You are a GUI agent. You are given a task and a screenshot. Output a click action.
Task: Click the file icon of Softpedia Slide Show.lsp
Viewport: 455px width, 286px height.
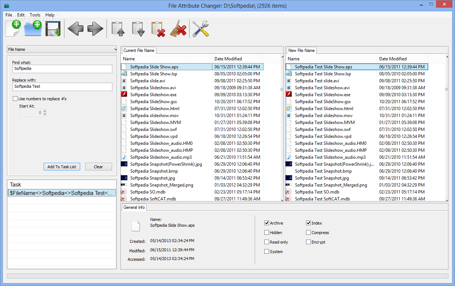[124, 74]
